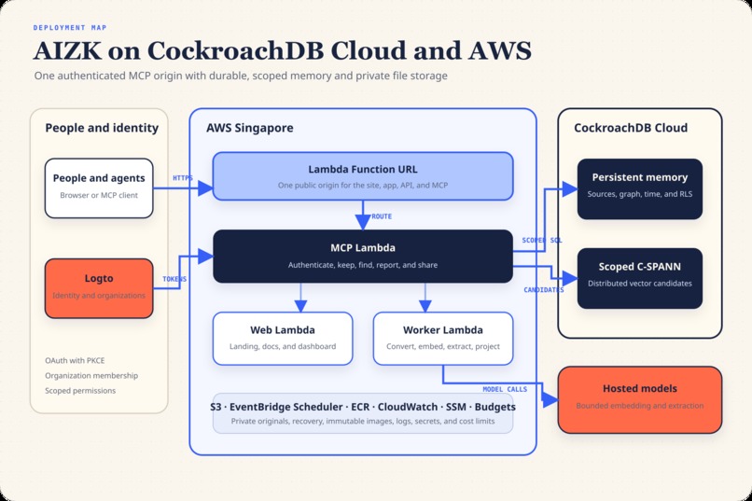Click the "ROUTE" arrow label
The height and width of the screenshot is (501, 752).
tap(382, 216)
